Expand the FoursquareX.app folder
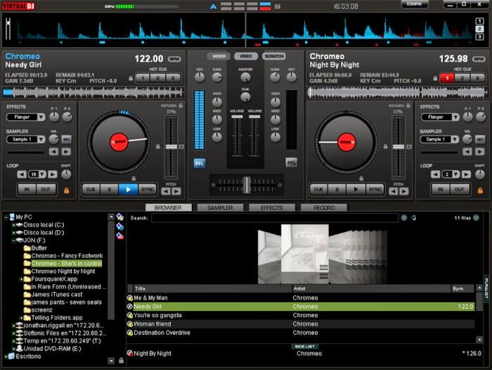 pos(21,279)
